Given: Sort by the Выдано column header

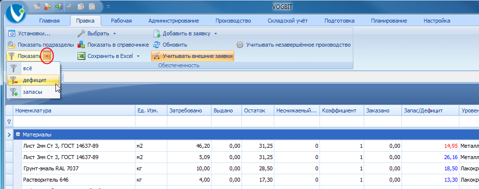Looking at the screenshot, I should (x=227, y=110).
